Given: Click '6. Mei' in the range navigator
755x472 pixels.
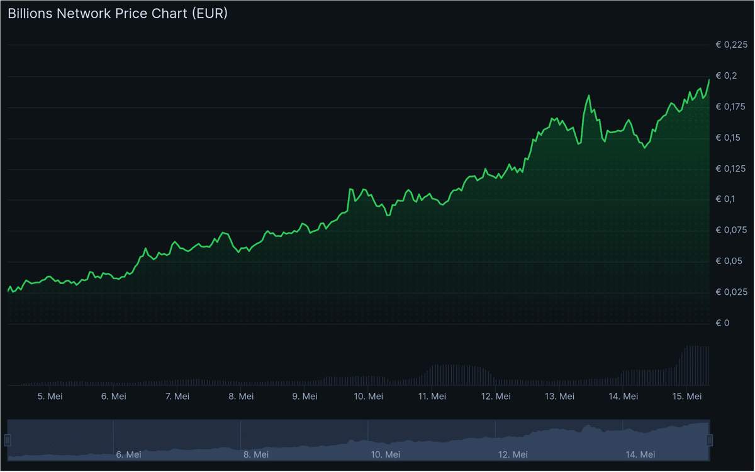Looking at the screenshot, I should coord(129,454).
